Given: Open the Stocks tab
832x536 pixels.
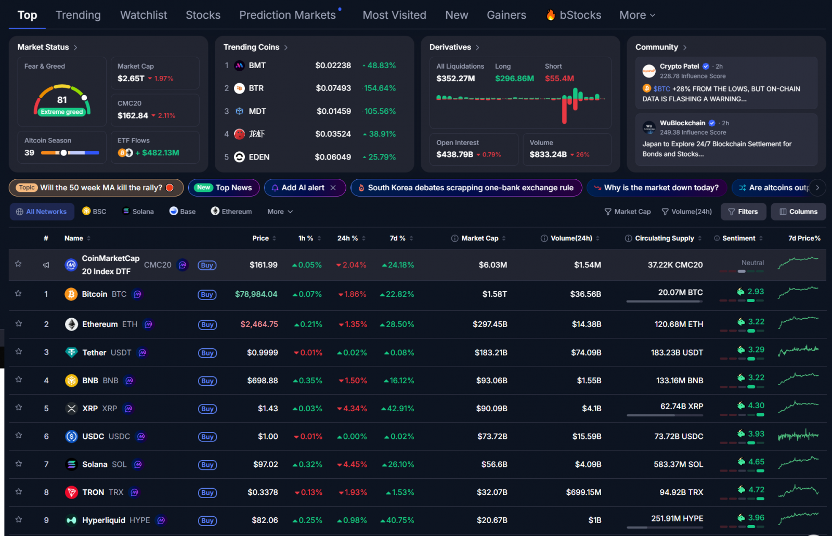Looking at the screenshot, I should 203,15.
